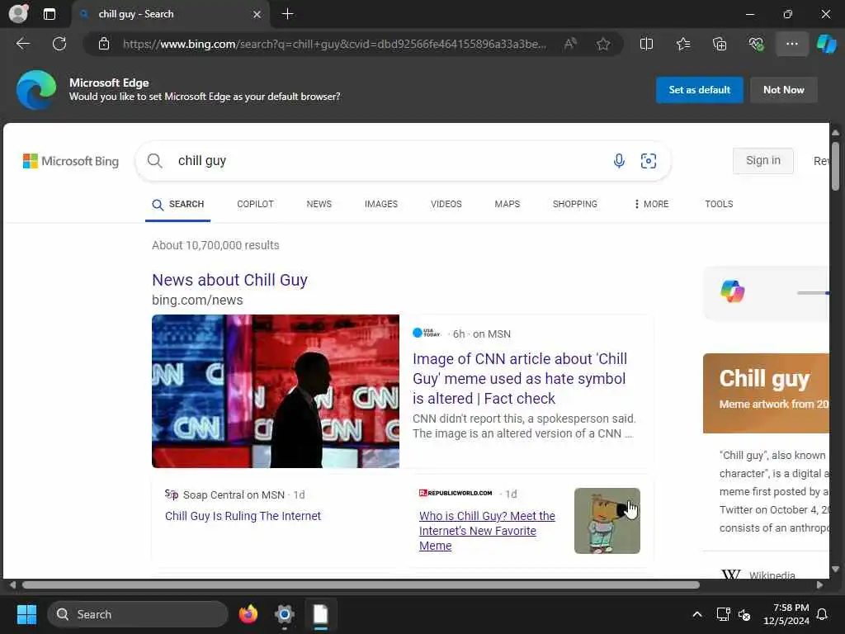The image size is (845, 634).
Task: Click the search magnifier in Bing box
Action: [154, 161]
